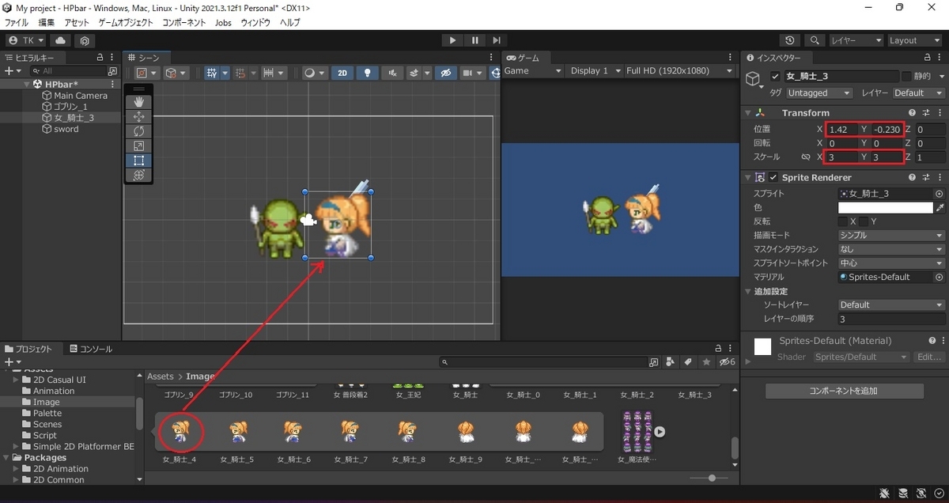
Task: Open the Layout dropdown
Action: pyautogui.click(x=915, y=40)
